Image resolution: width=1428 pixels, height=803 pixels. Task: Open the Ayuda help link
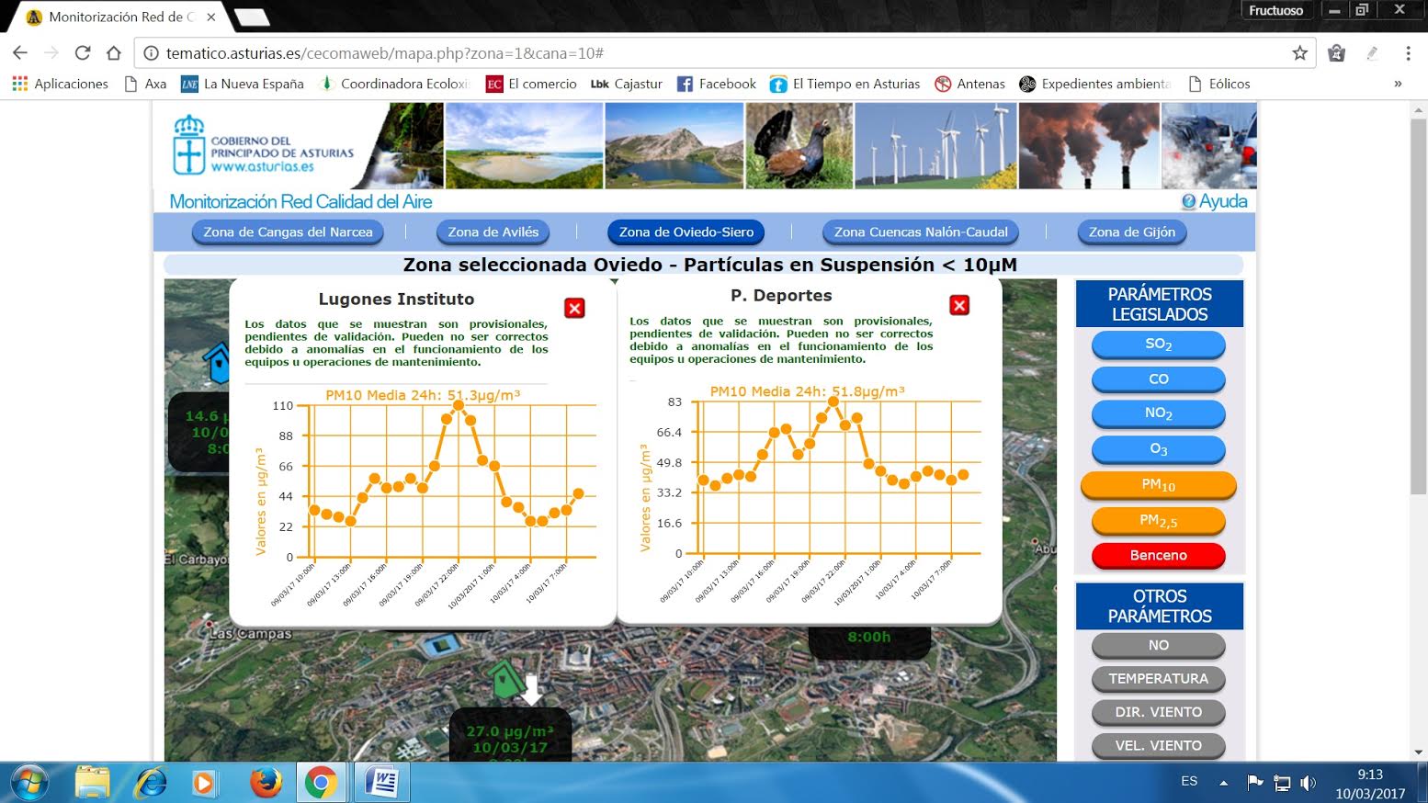pyautogui.click(x=1214, y=201)
